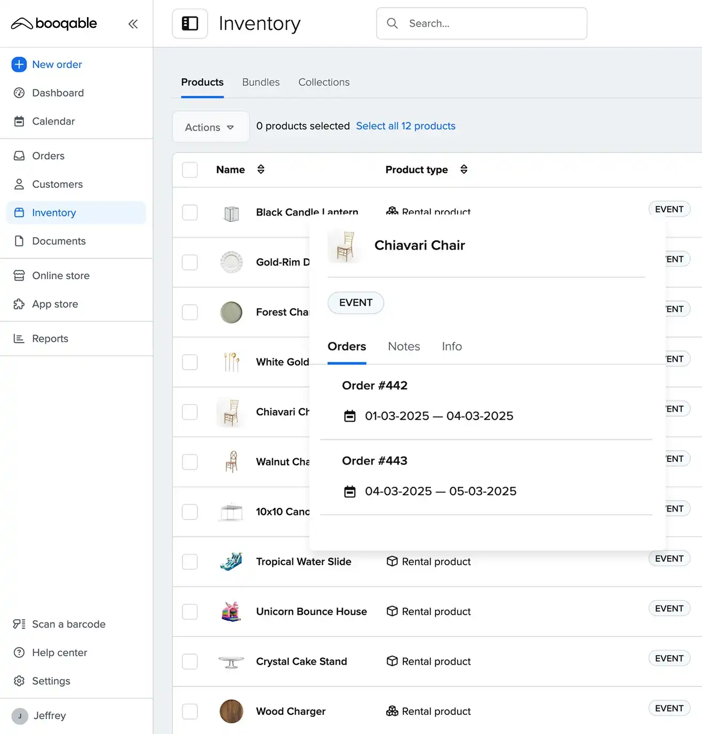Click the EVENT tag on Crystal Cake Stand row
Screen dimensions: 702x734
click(669, 658)
